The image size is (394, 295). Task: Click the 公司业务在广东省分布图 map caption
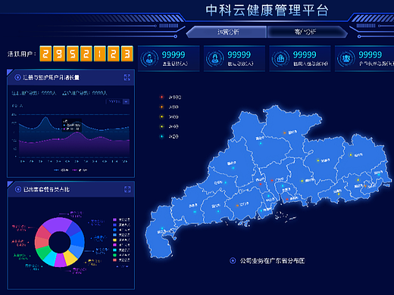click(x=273, y=261)
